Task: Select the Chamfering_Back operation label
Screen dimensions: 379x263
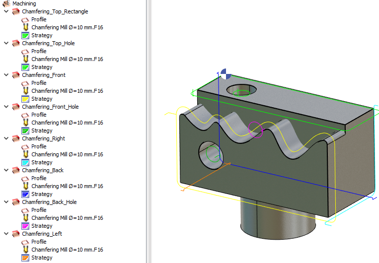Action: tap(43, 170)
